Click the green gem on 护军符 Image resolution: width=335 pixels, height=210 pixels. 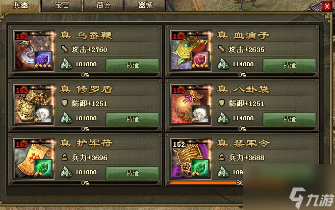coord(43,168)
